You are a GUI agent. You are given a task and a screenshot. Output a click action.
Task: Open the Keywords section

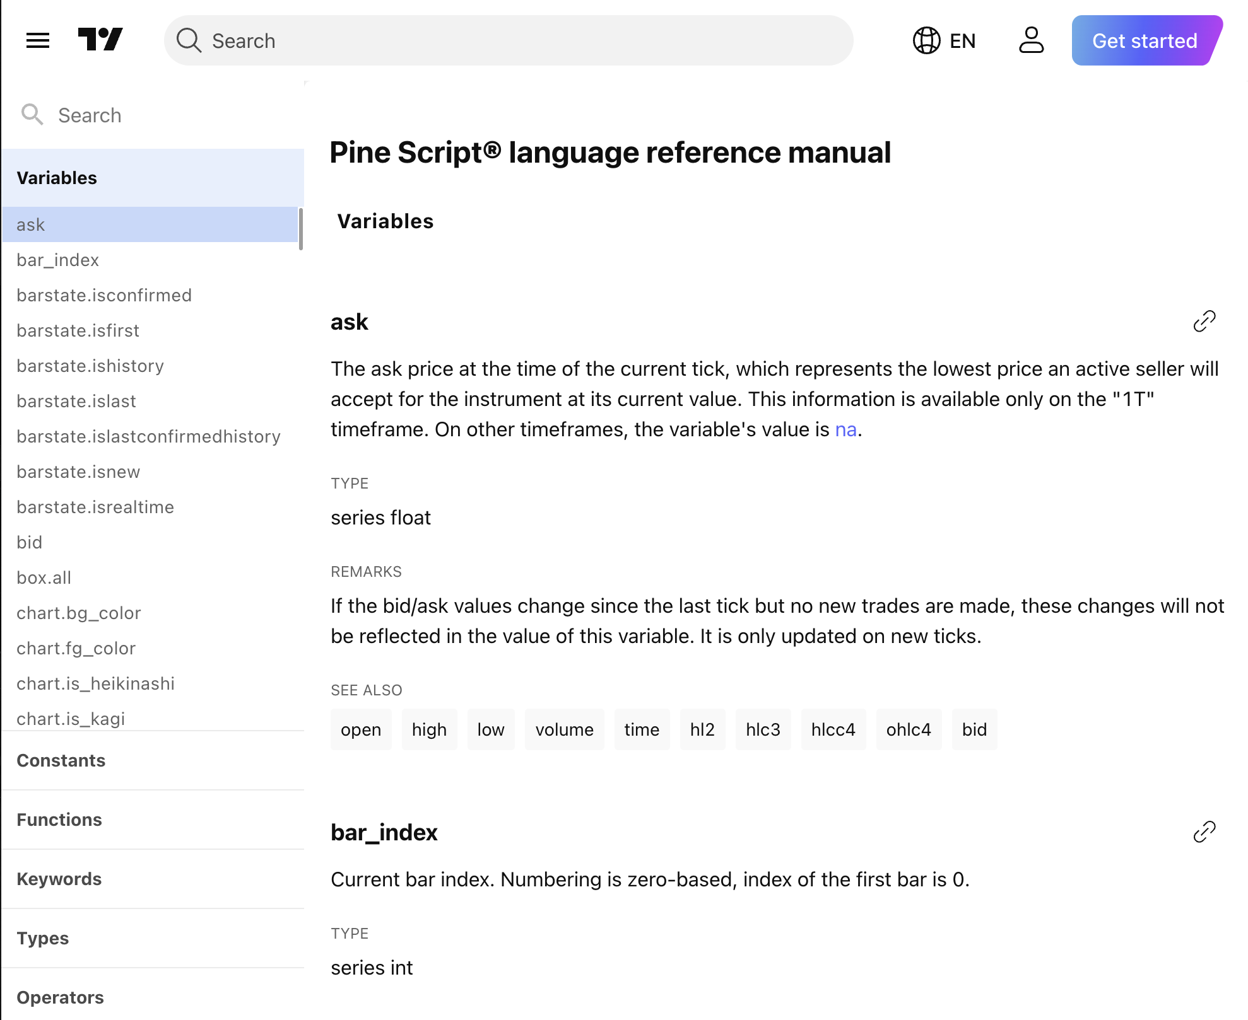coord(59,879)
